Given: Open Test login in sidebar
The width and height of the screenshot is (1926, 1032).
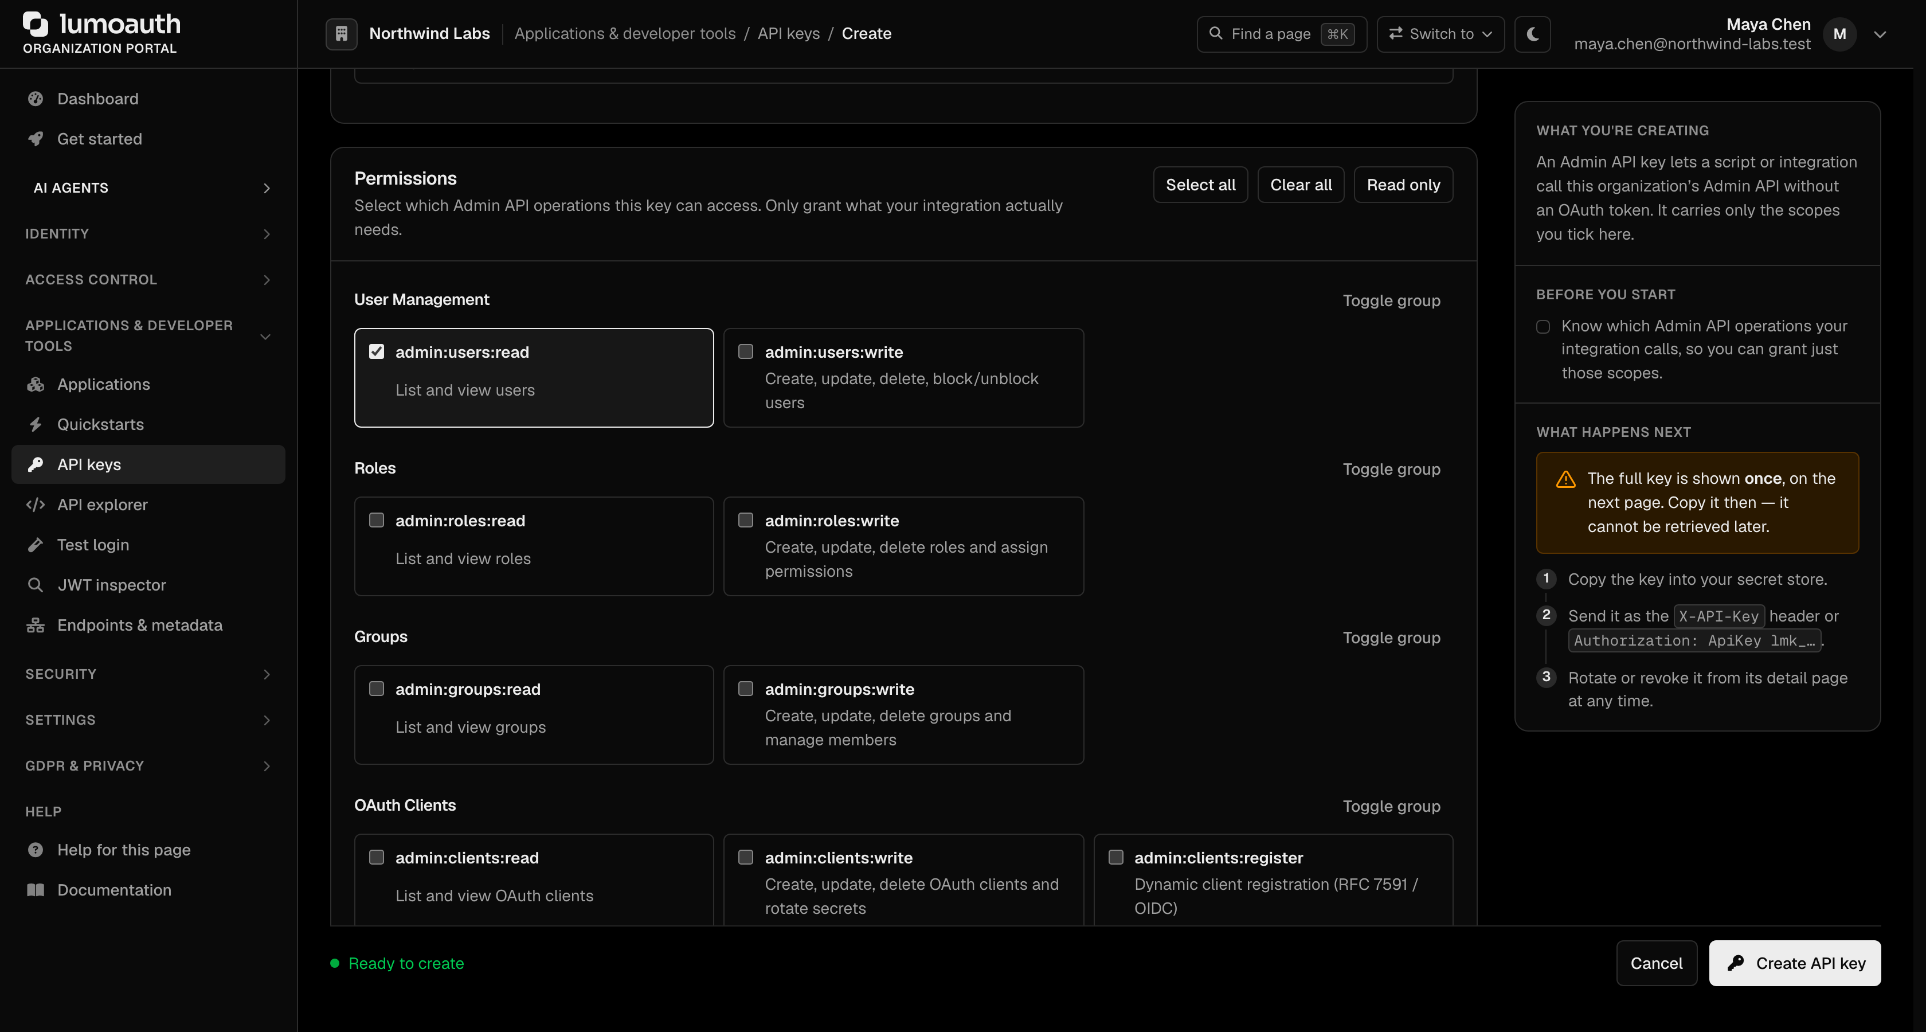Looking at the screenshot, I should 148,545.
